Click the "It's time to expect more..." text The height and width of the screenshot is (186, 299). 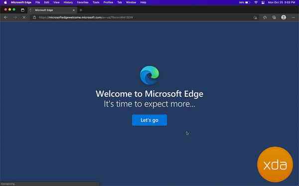coord(149,104)
